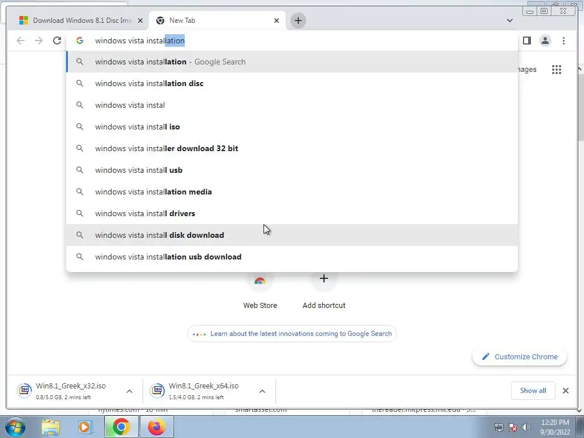Open Google apps grid icon
584x438 pixels.
coord(557,69)
